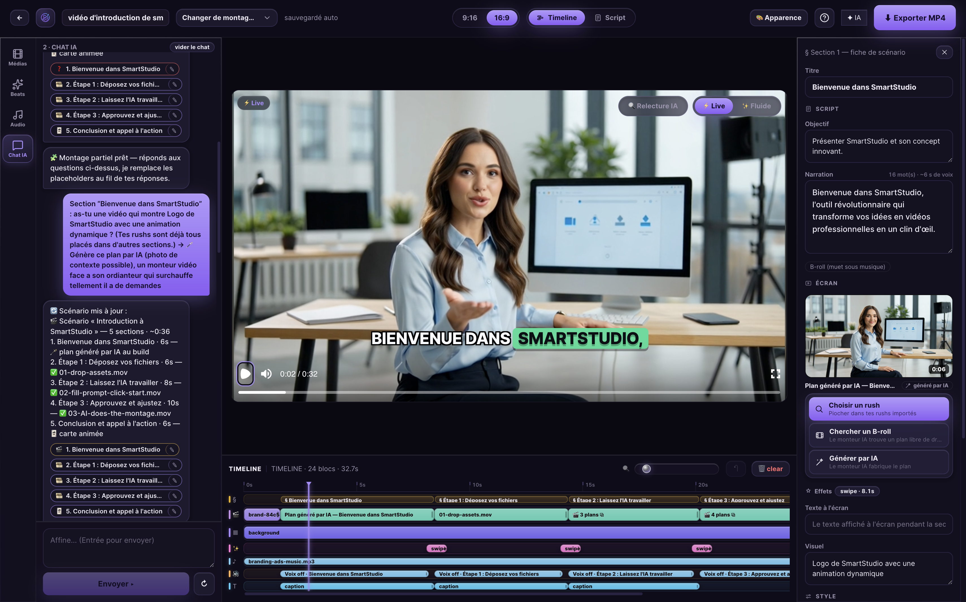Select the 01-drop-assets.mov timeline clip
This screenshot has width=966, height=602.
point(501,514)
